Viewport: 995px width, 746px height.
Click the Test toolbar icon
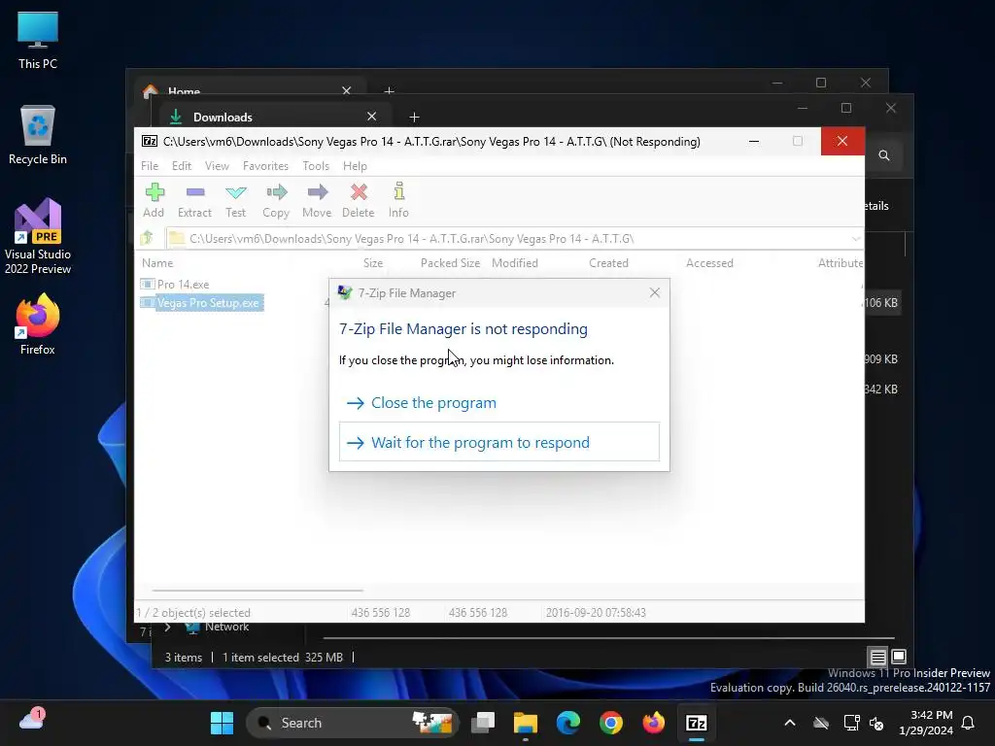[235, 200]
